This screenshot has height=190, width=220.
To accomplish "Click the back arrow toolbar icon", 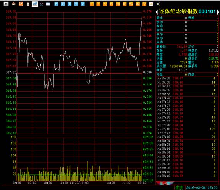I will [6, 4].
